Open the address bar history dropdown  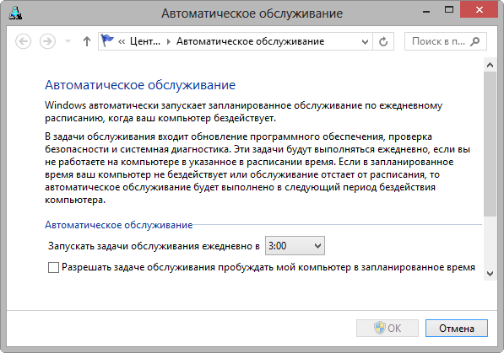pos(365,42)
